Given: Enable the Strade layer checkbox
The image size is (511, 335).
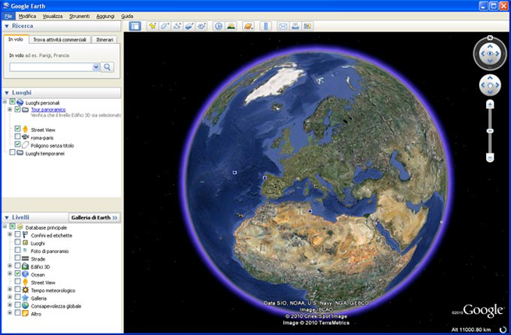Looking at the screenshot, I should pos(18,258).
